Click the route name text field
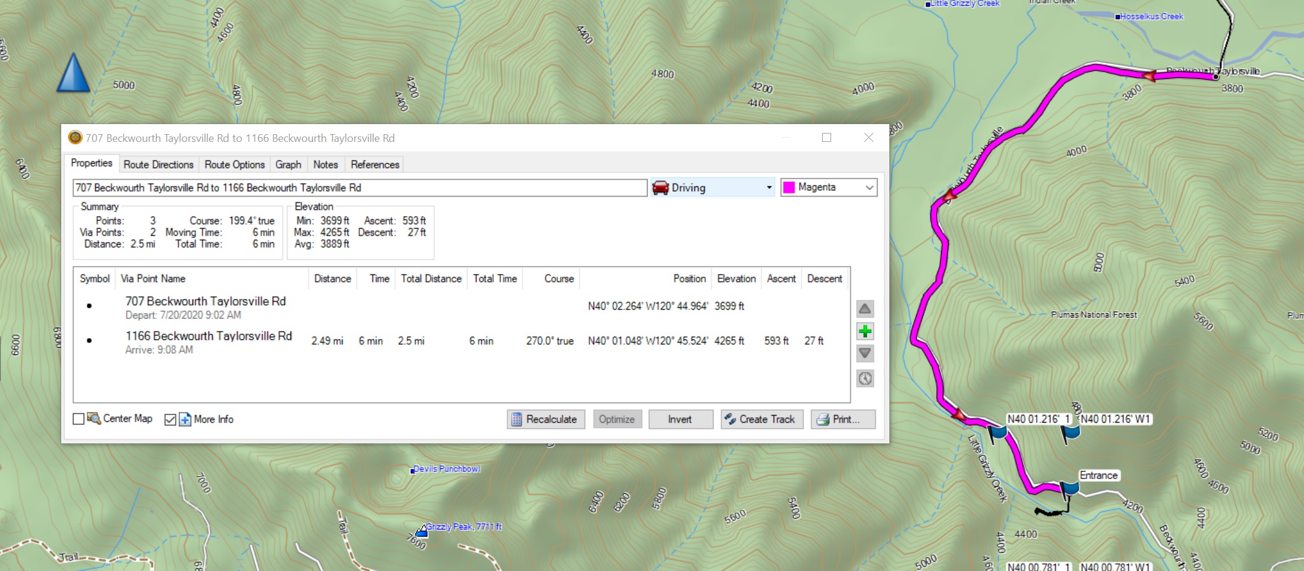This screenshot has height=571, width=1304. [x=359, y=188]
